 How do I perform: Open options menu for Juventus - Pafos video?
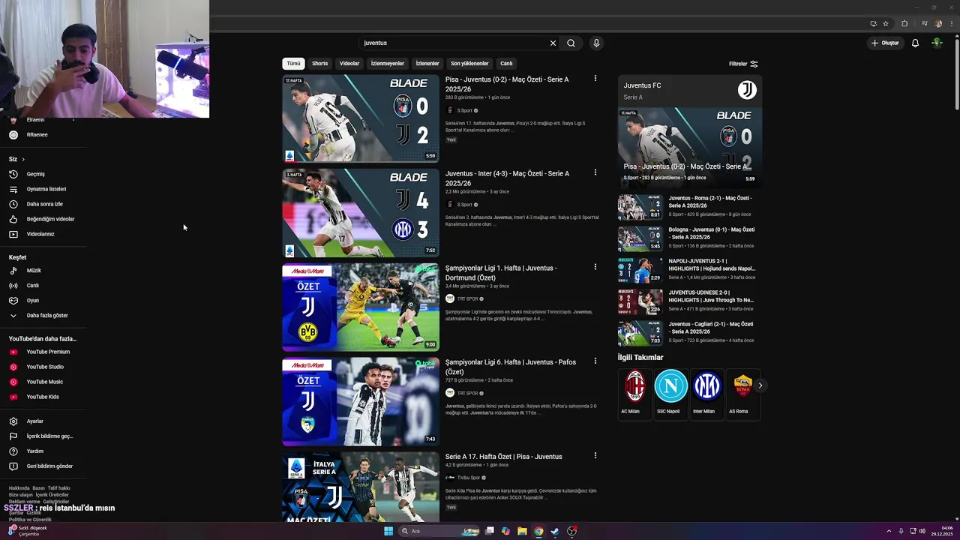coord(595,361)
